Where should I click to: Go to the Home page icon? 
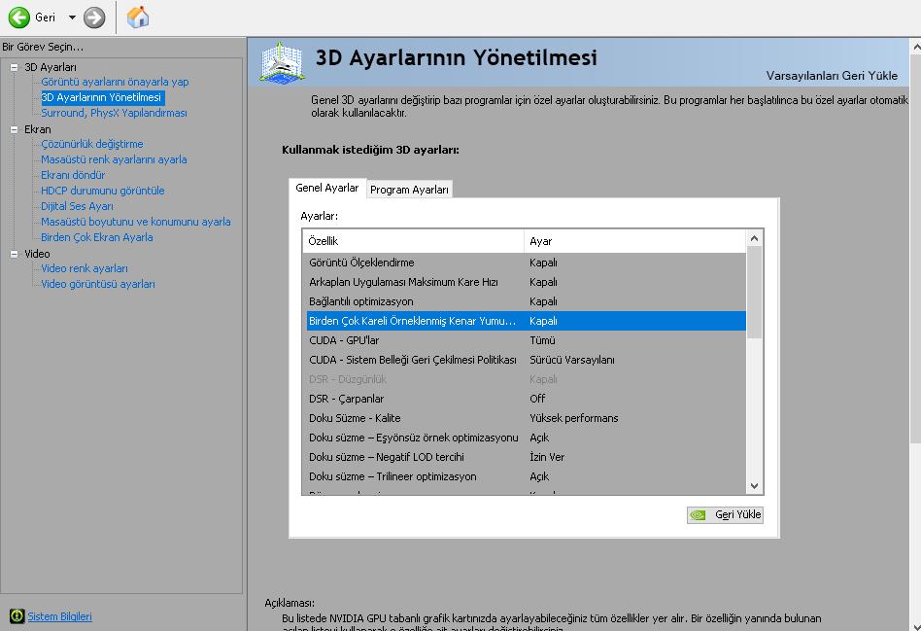(x=138, y=18)
